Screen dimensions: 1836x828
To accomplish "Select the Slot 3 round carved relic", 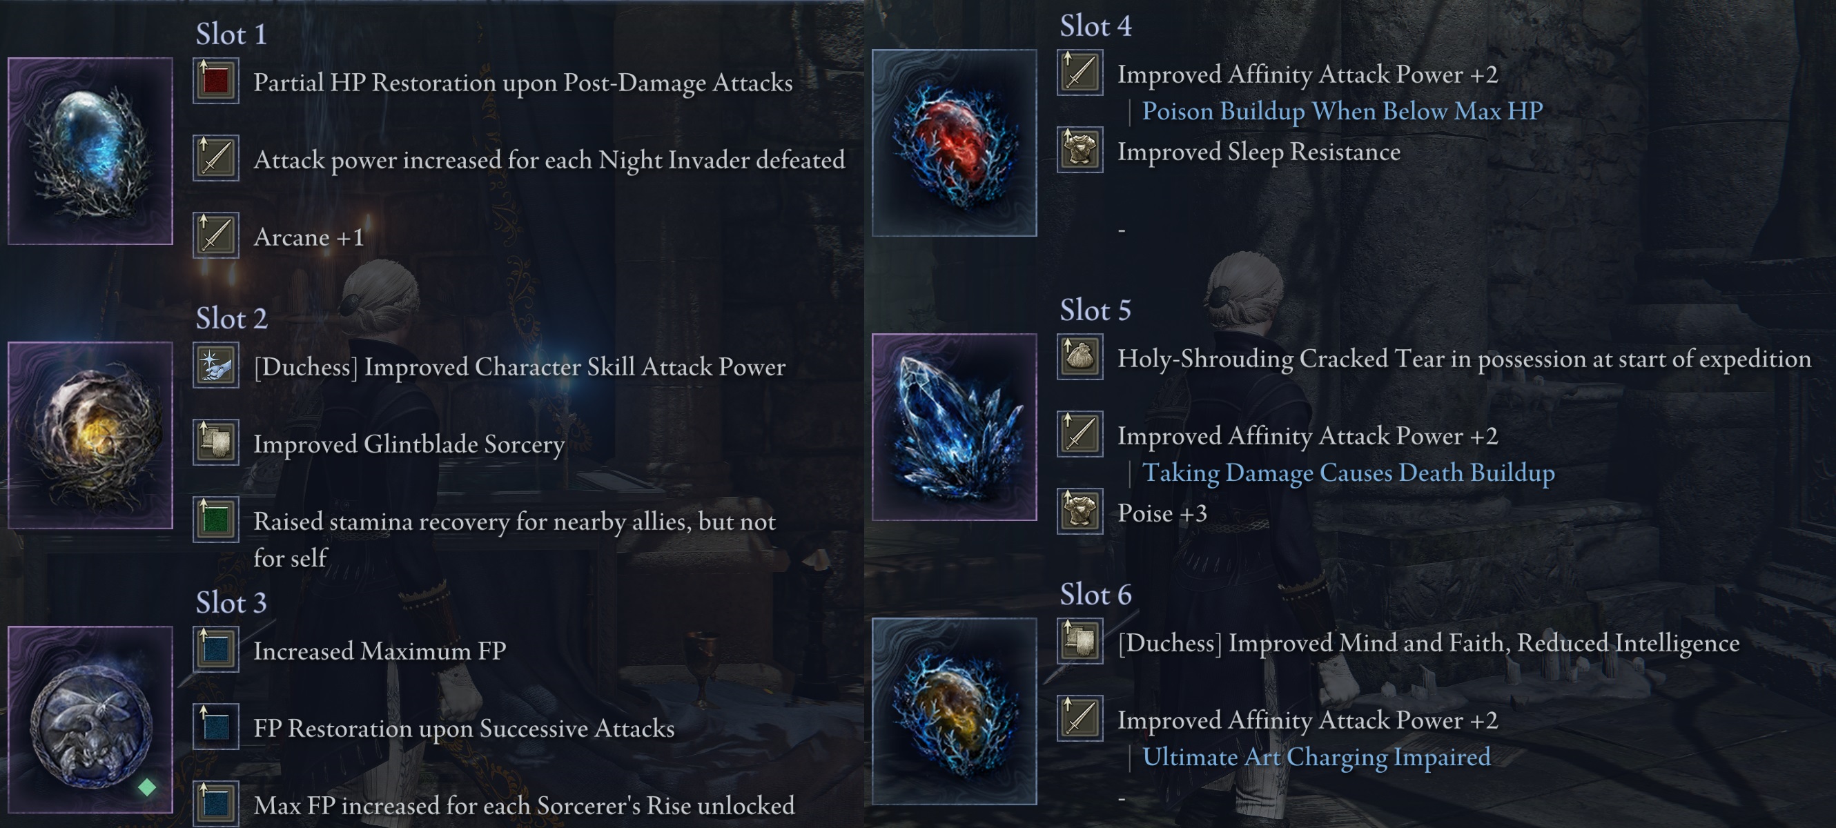I will (x=90, y=720).
